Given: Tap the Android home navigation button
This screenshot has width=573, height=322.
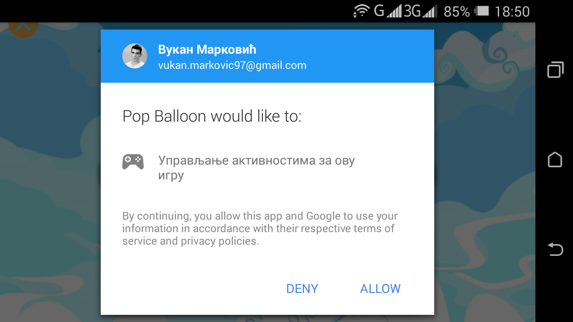Looking at the screenshot, I should [x=555, y=160].
